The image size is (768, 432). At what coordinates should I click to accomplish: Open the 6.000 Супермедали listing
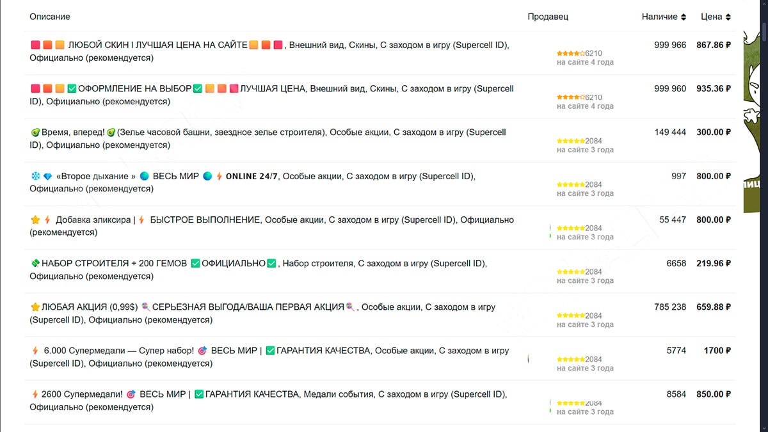point(380,357)
